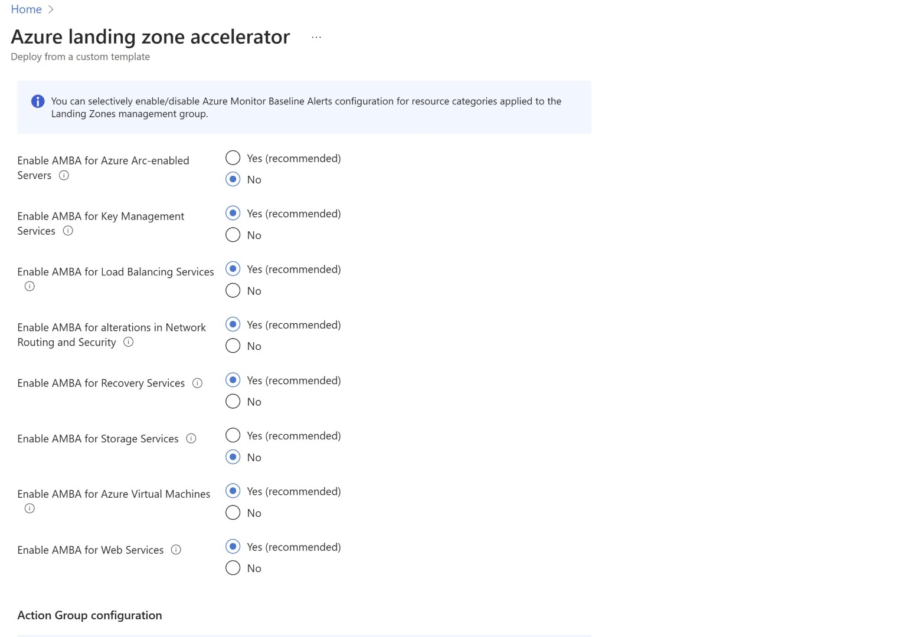Click 'Deploy from a custom template' subtitle
This screenshot has height=637, width=919.
(x=80, y=57)
